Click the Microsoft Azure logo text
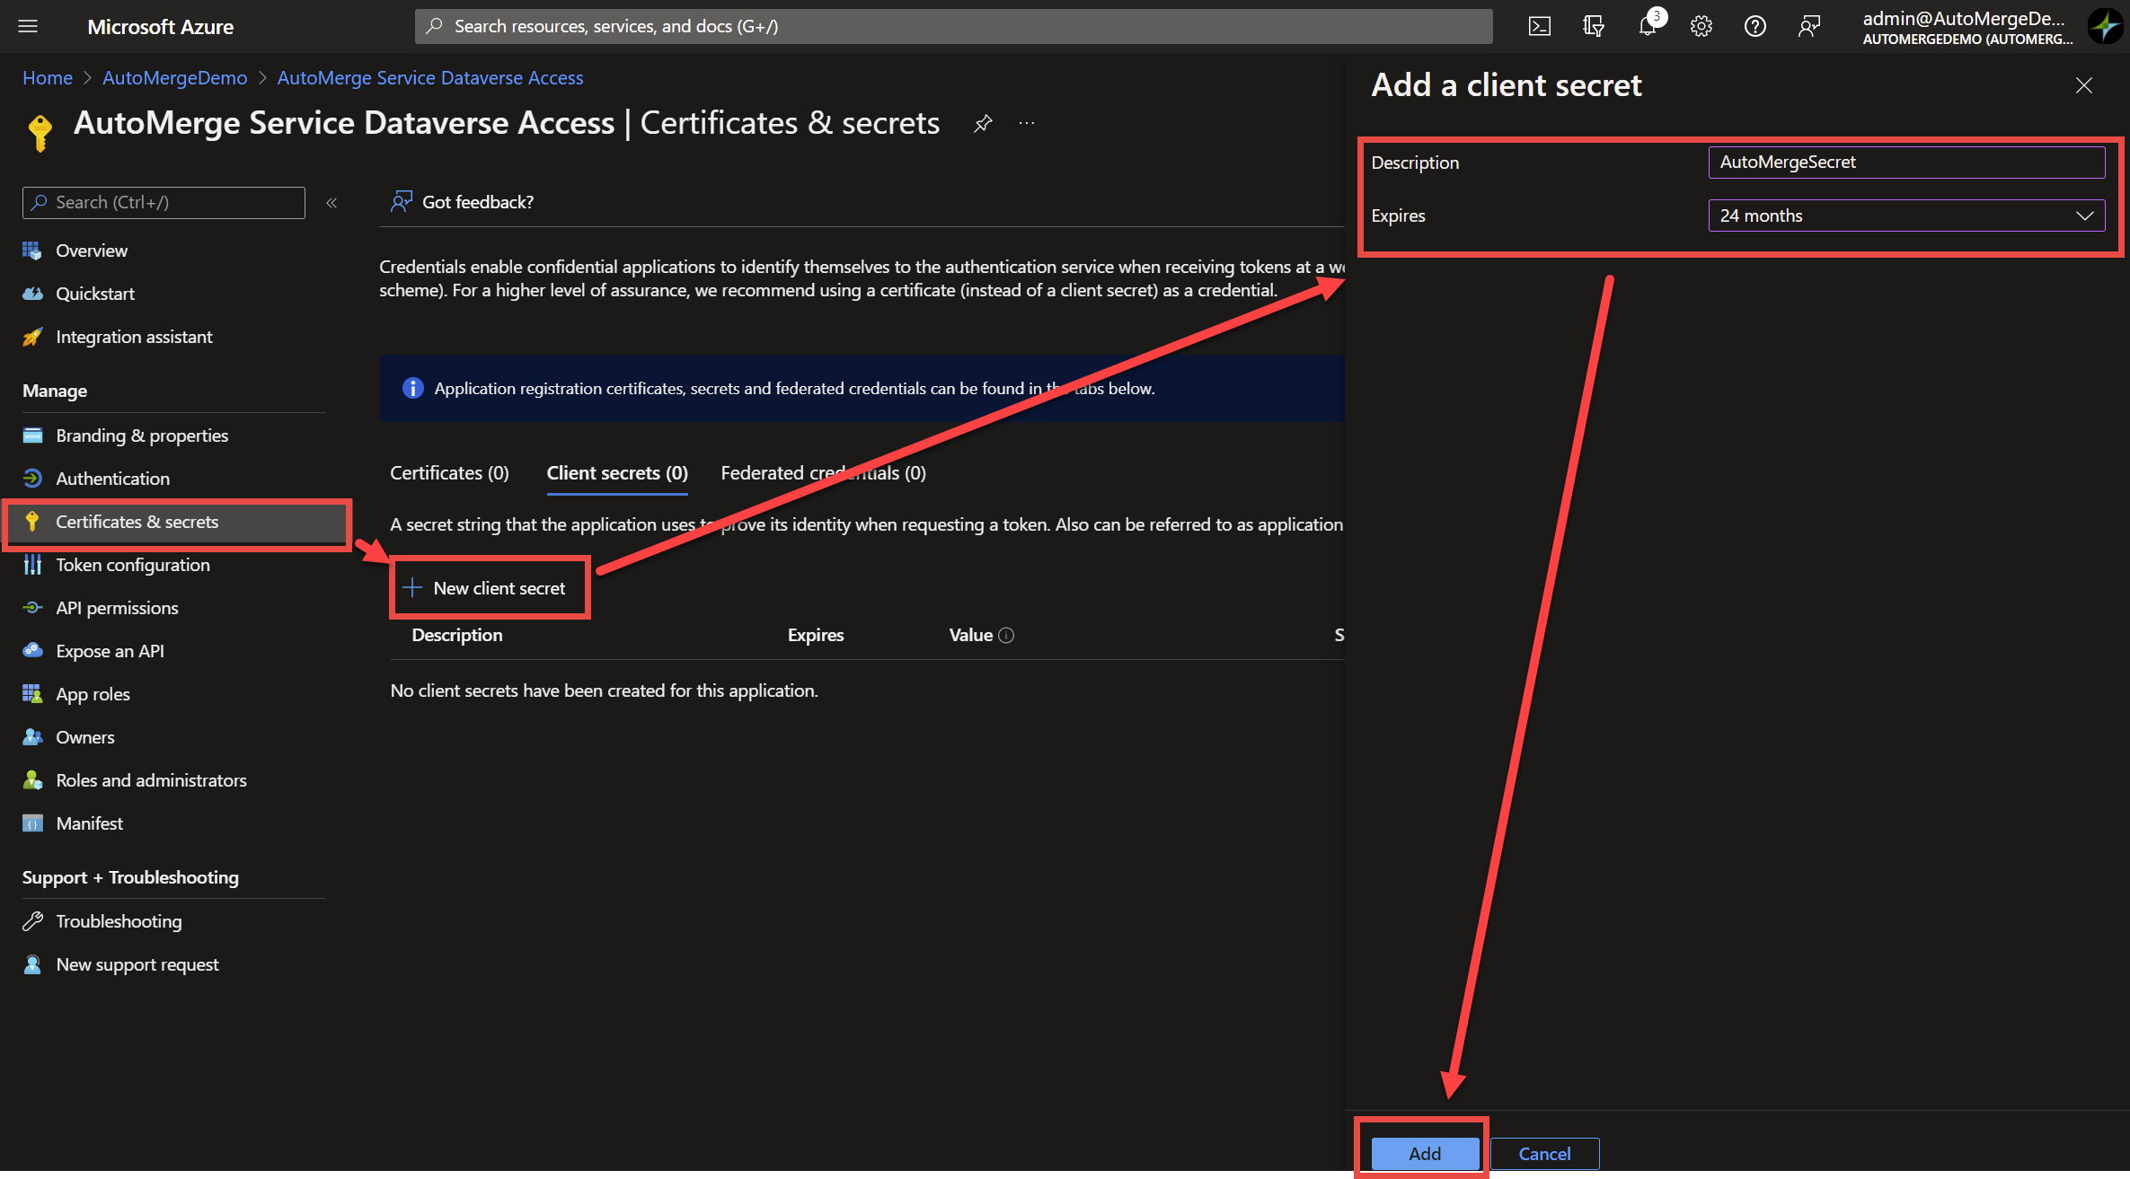Image resolution: width=2130 pixels, height=1179 pixels. [161, 27]
